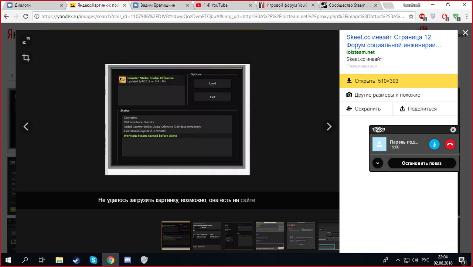Click the Остановить показ button
Image resolution: width=473 pixels, height=267 pixels.
point(422,163)
